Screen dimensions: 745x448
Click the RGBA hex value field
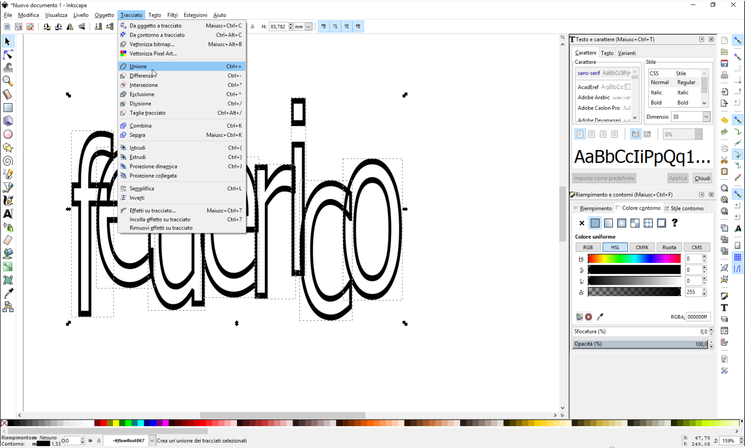(x=698, y=317)
